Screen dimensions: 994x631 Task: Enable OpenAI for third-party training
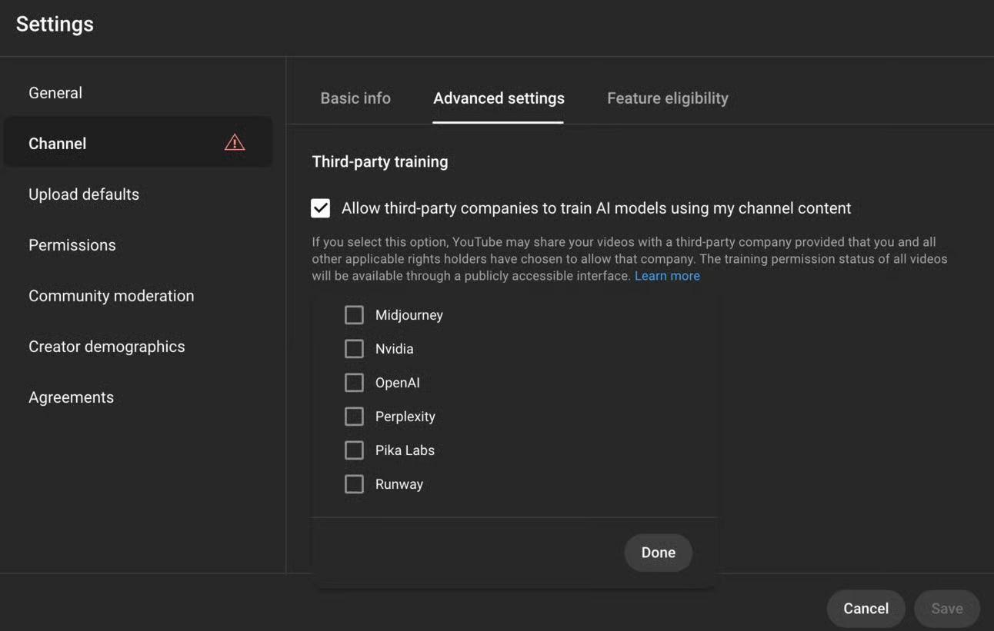click(x=354, y=382)
